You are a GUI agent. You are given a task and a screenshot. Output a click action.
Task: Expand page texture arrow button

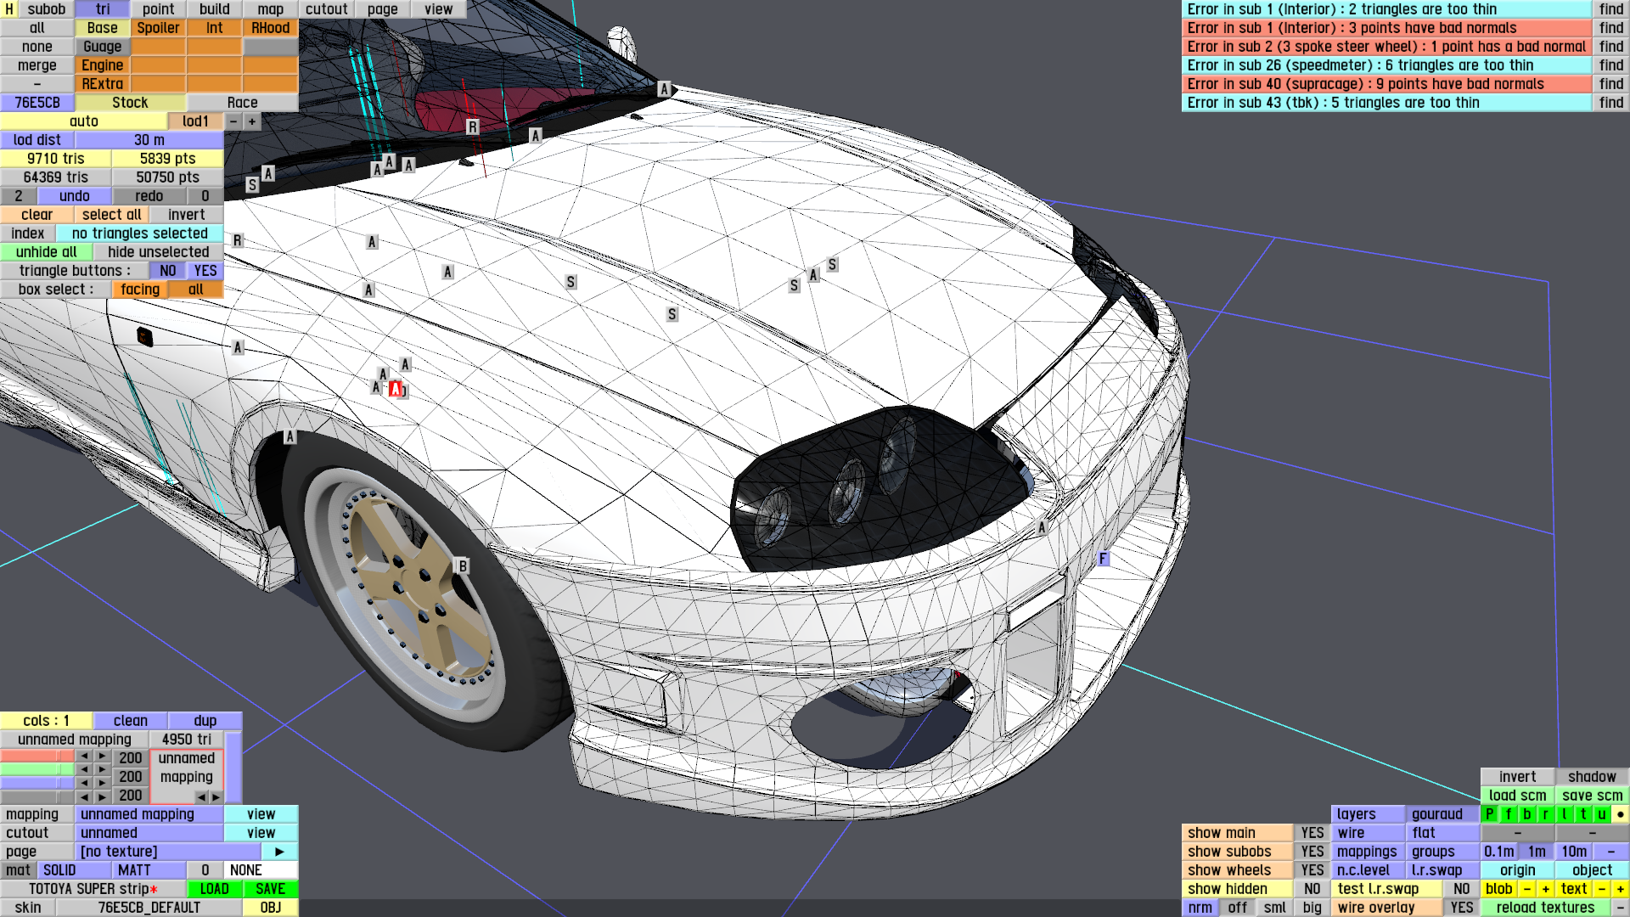pyautogui.click(x=279, y=852)
